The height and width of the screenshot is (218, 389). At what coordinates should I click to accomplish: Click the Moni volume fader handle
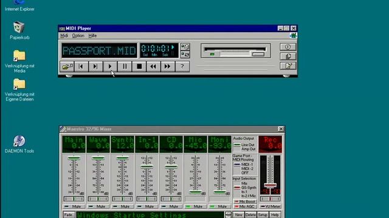click(220, 192)
